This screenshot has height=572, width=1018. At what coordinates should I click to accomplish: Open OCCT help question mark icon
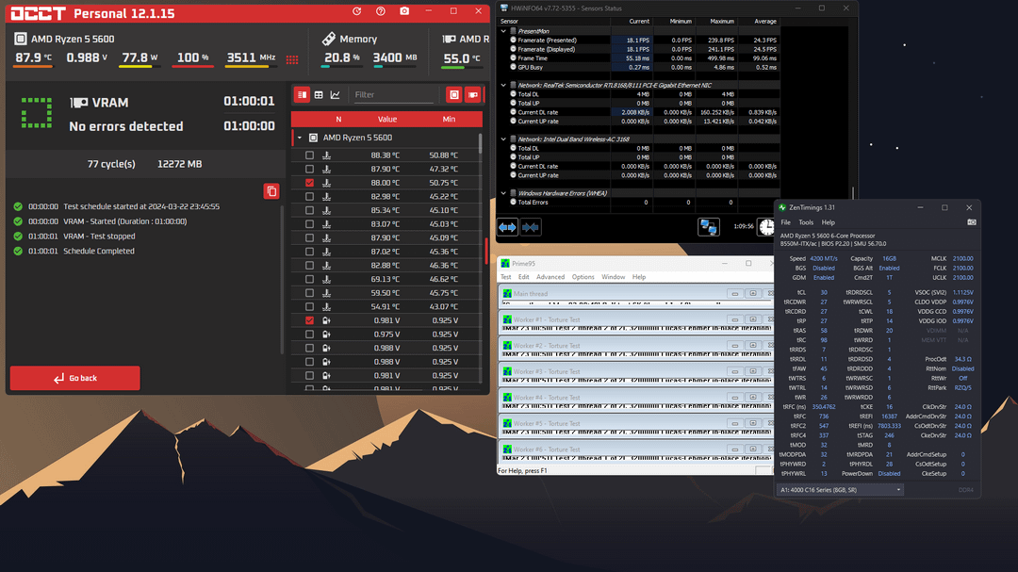tap(381, 11)
